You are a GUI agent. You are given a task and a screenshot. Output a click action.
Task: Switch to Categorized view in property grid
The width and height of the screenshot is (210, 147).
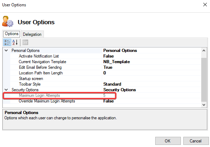7,42
